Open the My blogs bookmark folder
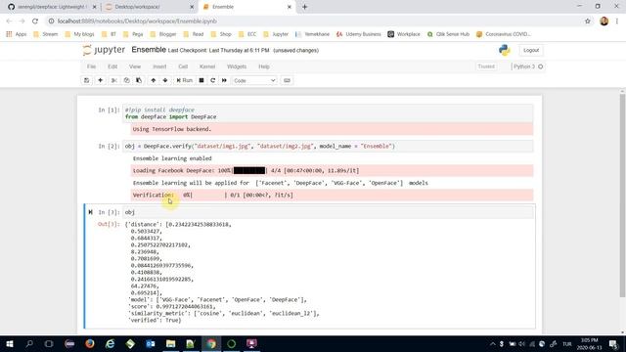This screenshot has width=626, height=352. tap(79, 34)
